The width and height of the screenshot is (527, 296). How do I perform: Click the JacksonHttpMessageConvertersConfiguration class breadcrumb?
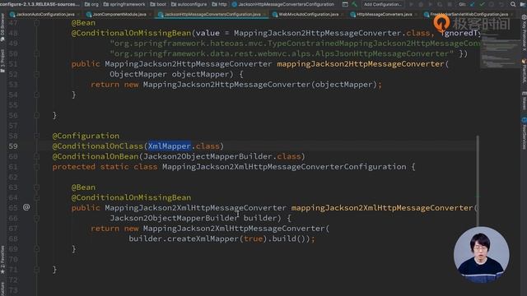click(283, 4)
